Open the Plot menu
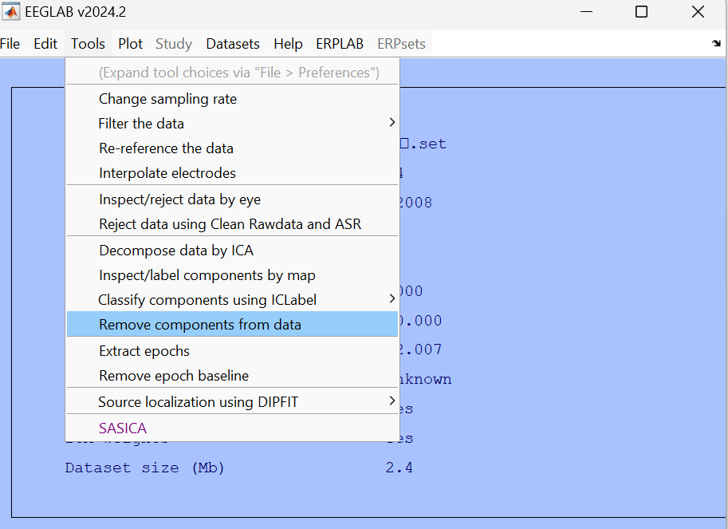The width and height of the screenshot is (728, 529). pos(131,44)
